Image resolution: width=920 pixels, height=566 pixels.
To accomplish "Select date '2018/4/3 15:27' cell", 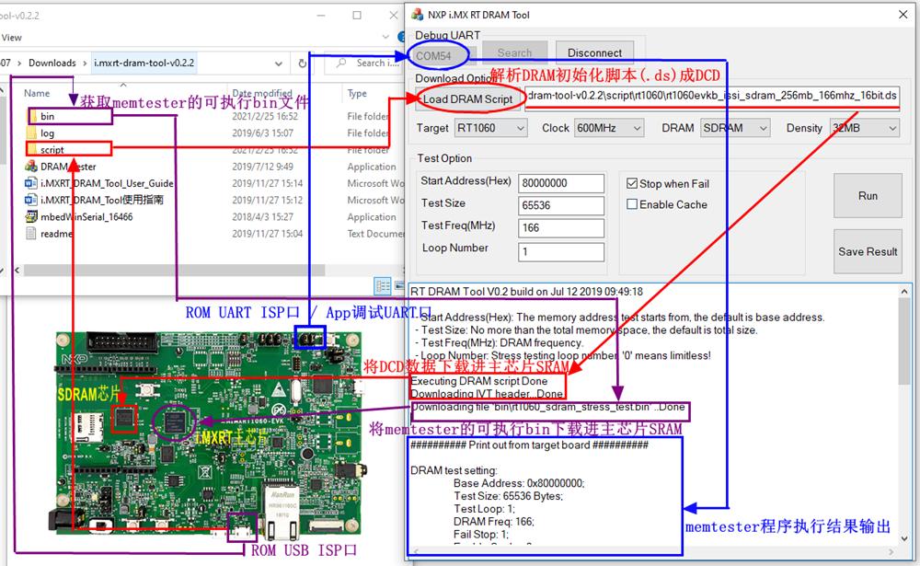I will tap(262, 216).
